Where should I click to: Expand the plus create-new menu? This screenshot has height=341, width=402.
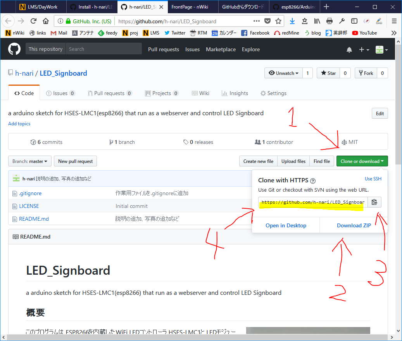click(364, 50)
